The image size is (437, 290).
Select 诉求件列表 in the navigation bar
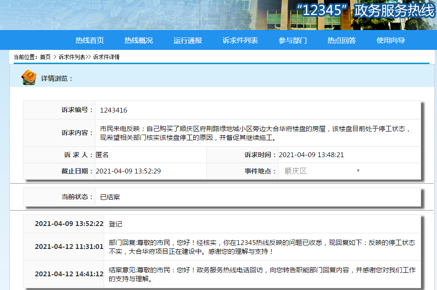point(240,41)
